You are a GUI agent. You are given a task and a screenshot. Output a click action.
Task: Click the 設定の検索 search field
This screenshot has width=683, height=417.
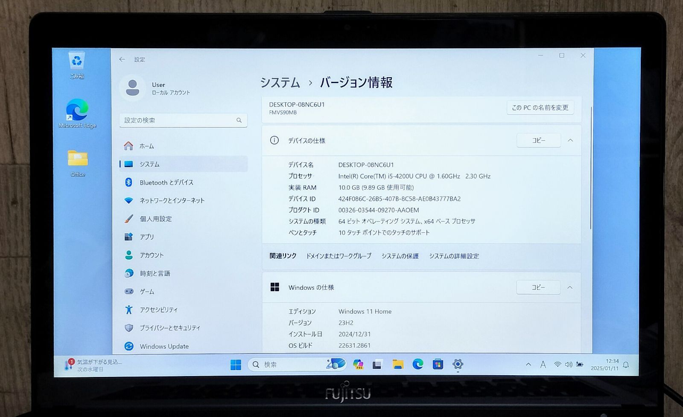tap(184, 120)
